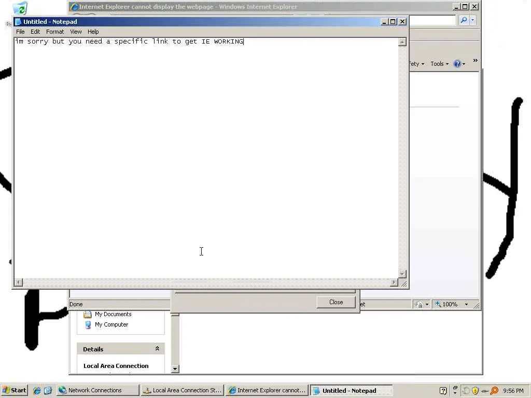The image size is (531, 398).
Task: Open the Start menu
Action: [x=14, y=390]
